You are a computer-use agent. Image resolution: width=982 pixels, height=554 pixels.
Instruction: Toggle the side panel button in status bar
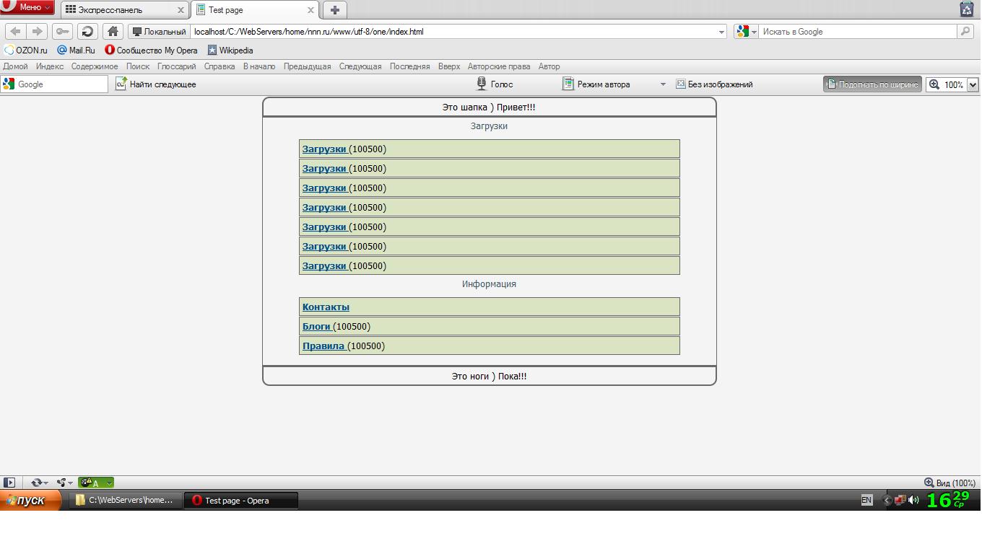9,483
